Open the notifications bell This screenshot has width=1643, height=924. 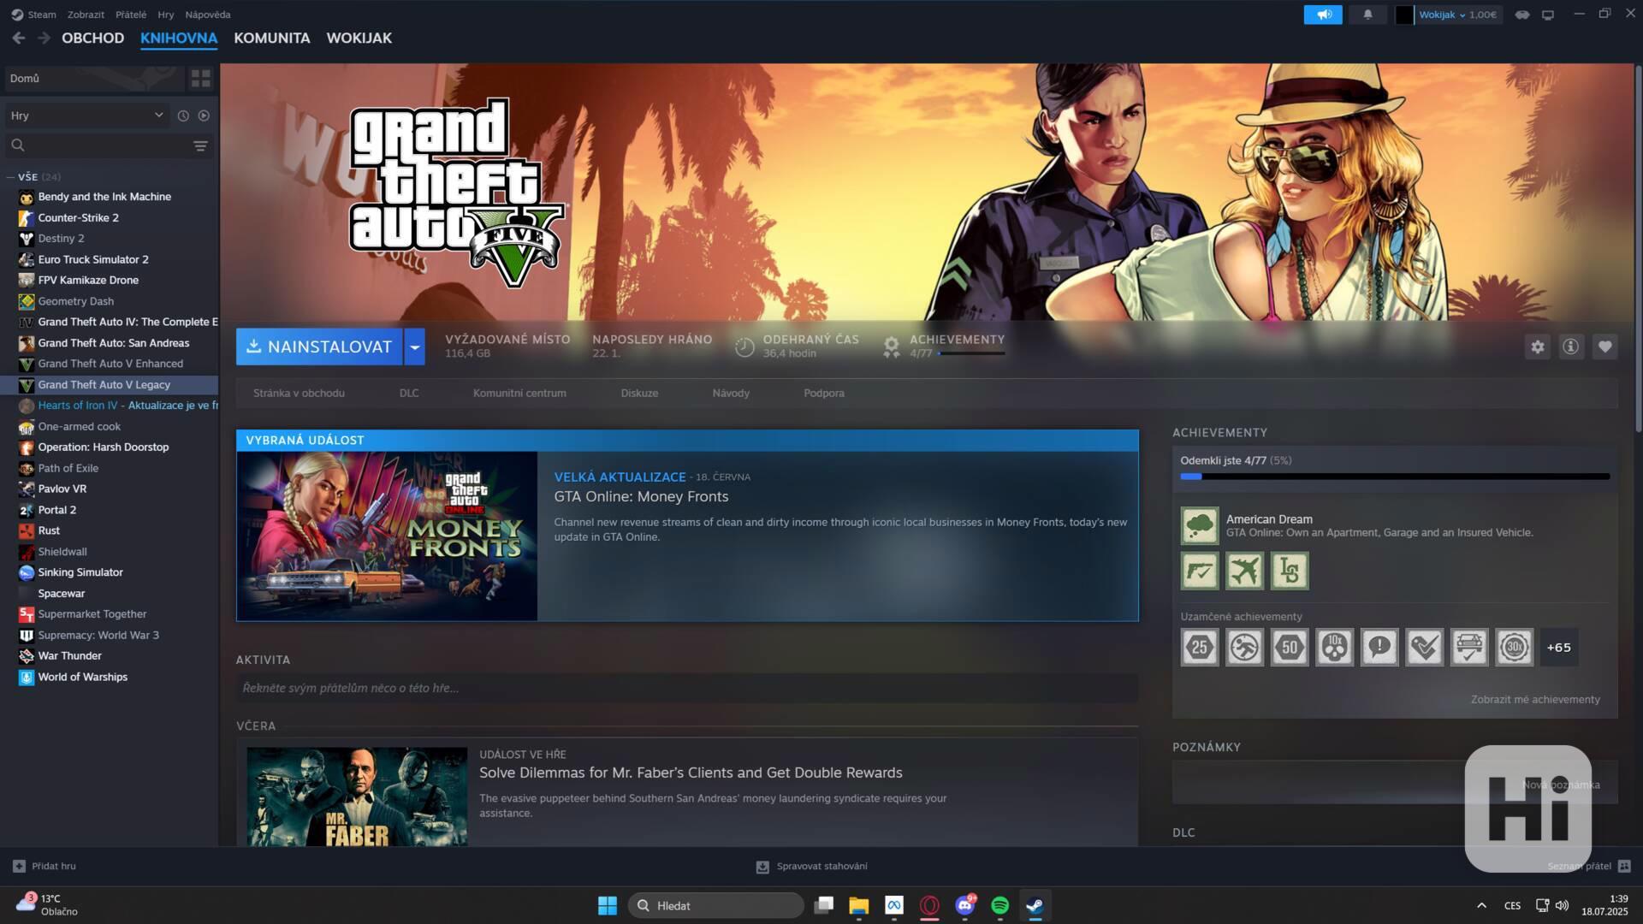(1367, 15)
